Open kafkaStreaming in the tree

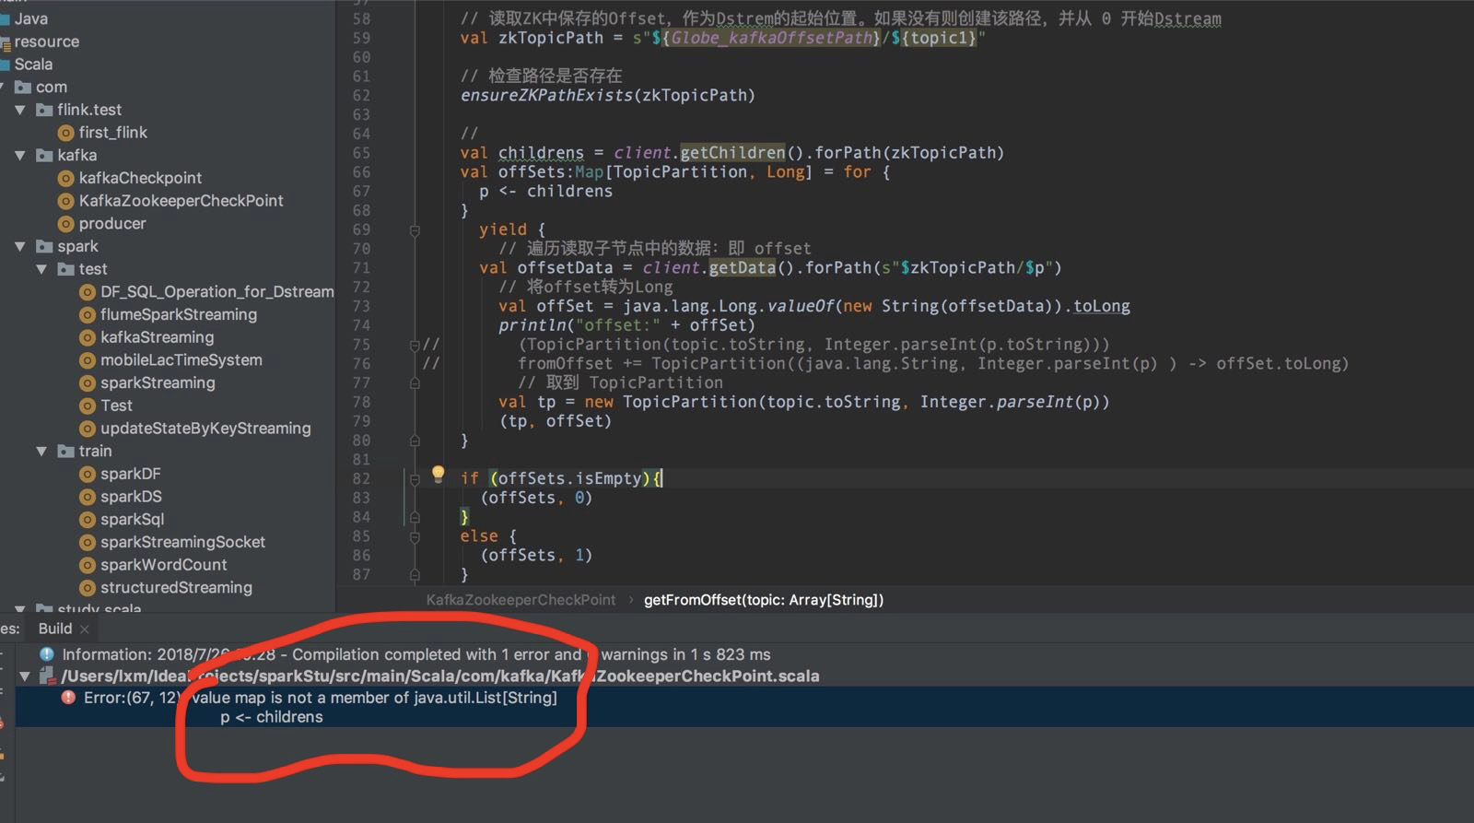(157, 337)
